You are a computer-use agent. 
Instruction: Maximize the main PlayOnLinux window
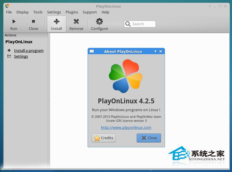pyautogui.click(x=220, y=6)
